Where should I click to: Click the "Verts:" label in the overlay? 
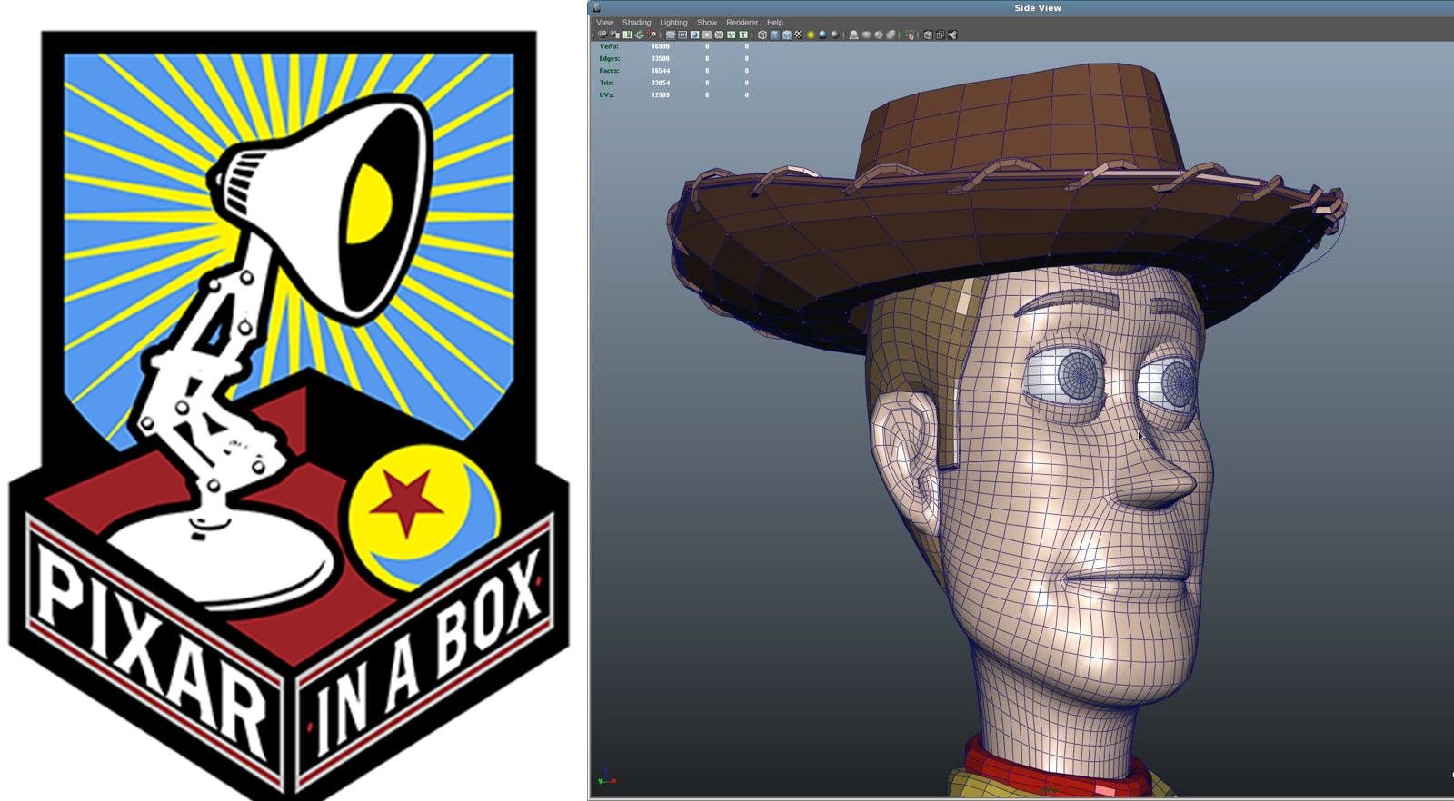click(609, 46)
